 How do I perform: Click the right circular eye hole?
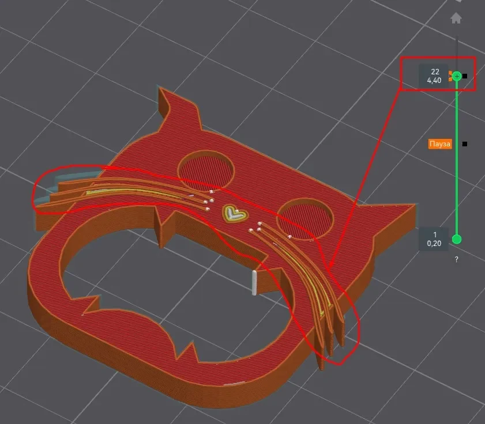click(305, 219)
